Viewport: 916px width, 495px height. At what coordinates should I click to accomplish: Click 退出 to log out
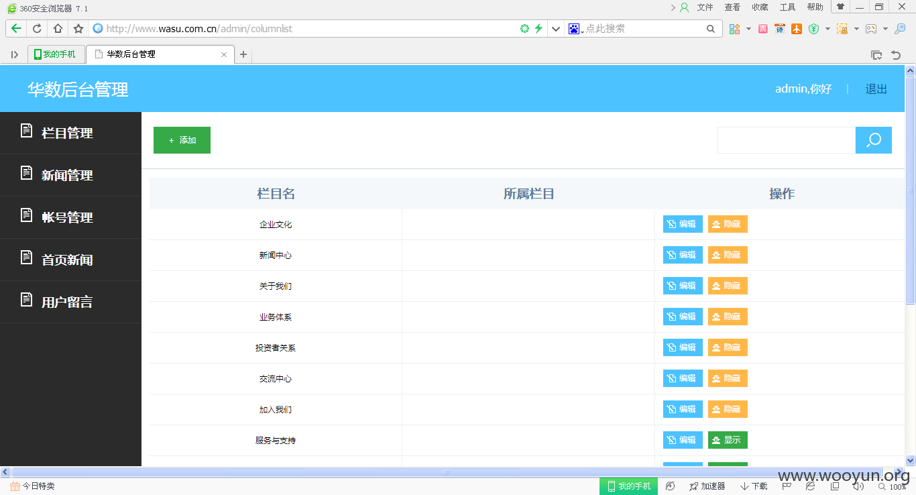[876, 89]
